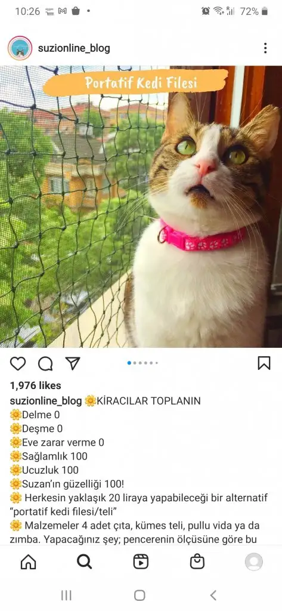282x611 pixels.
Task: Open Search tab magnifier icon
Action: click(84, 562)
